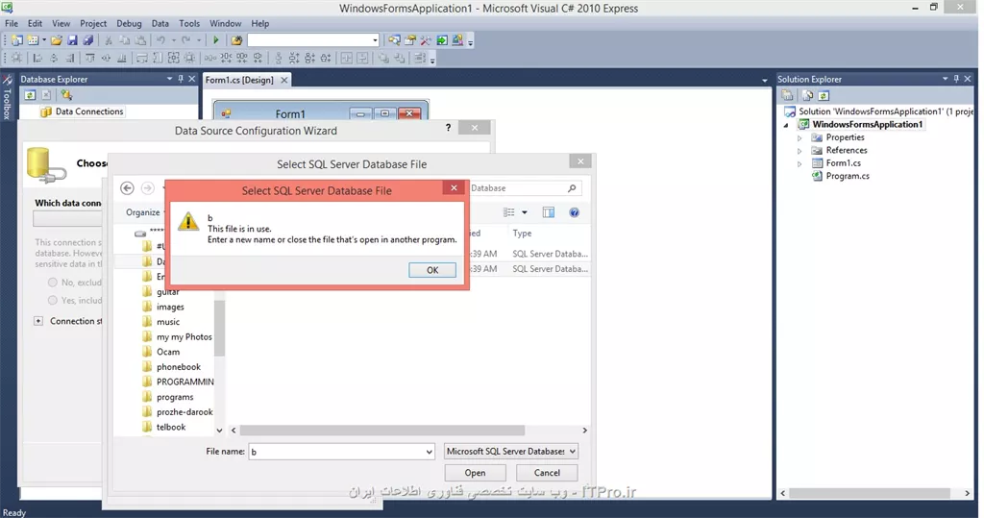Click Show All Files icon in Solution Explorer
This screenshot has height=518, width=984.
(807, 95)
